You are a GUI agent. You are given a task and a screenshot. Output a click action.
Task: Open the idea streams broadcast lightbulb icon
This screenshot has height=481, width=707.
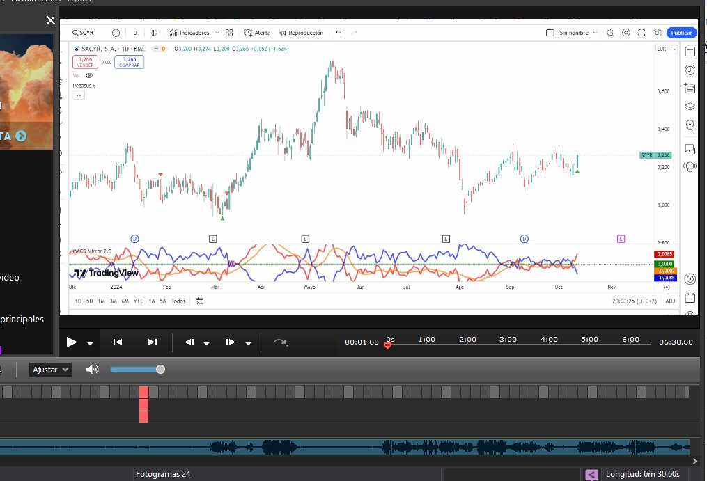(x=690, y=167)
